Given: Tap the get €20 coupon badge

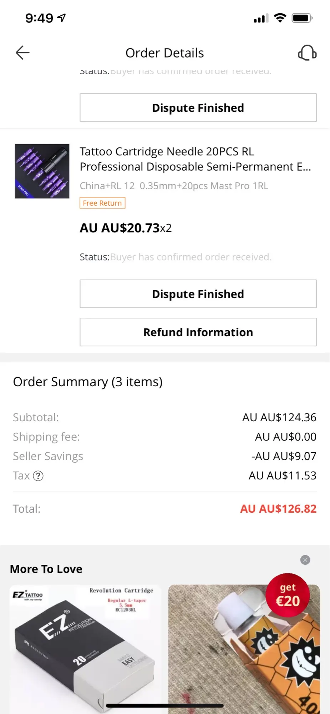Looking at the screenshot, I should pos(288,595).
